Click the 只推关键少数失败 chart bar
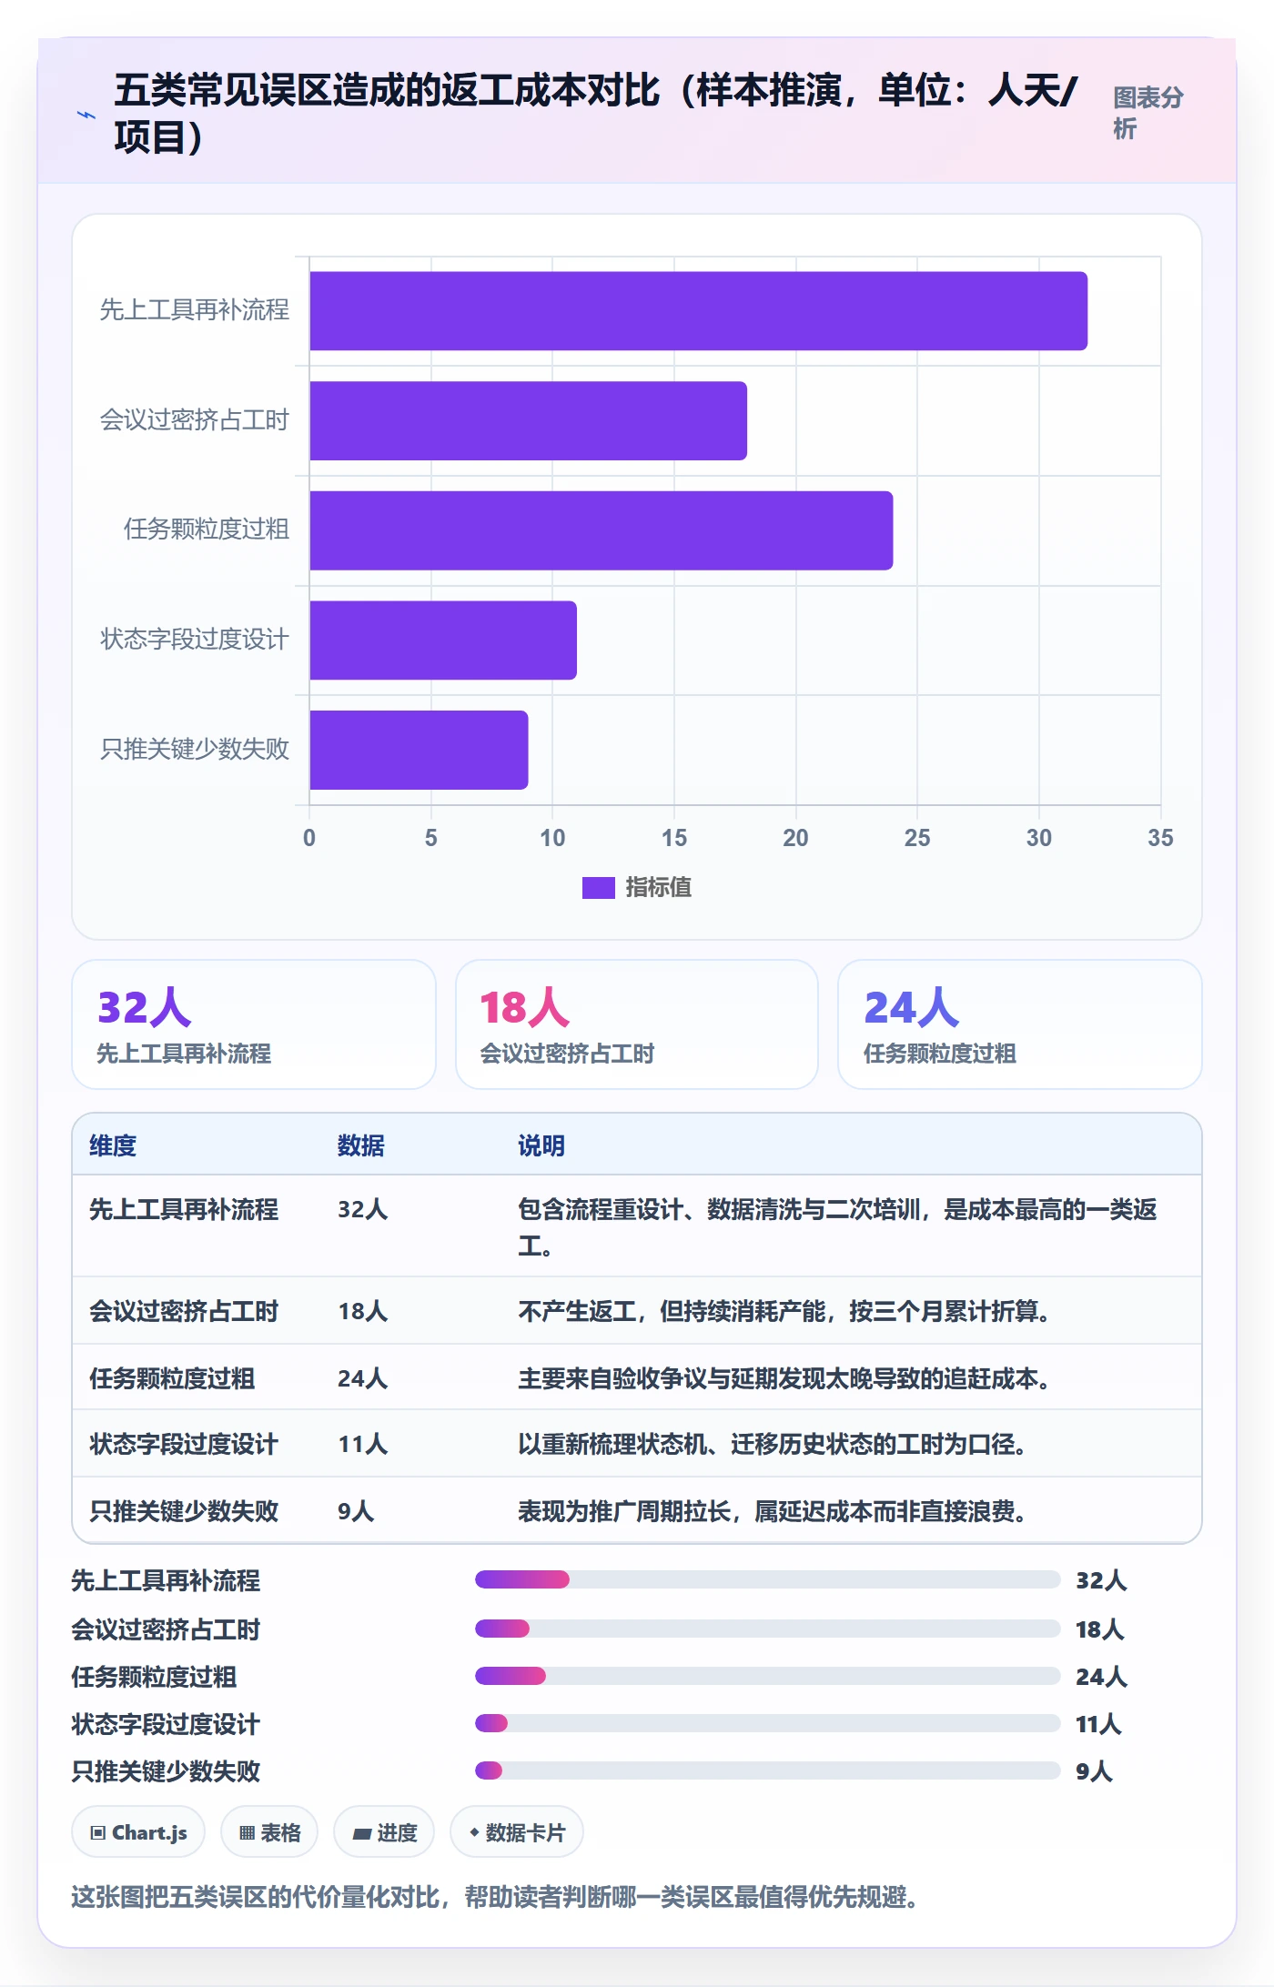 420,750
